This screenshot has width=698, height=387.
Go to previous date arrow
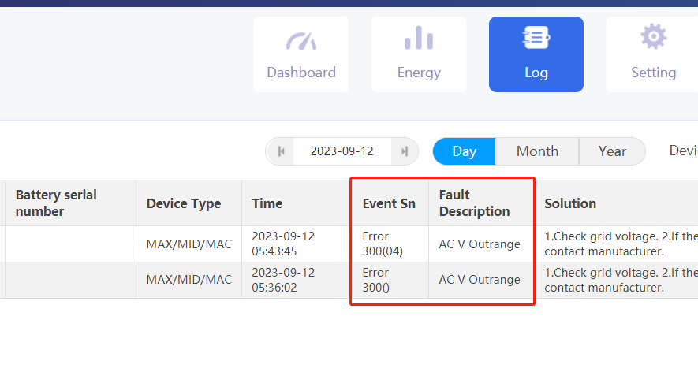click(281, 151)
